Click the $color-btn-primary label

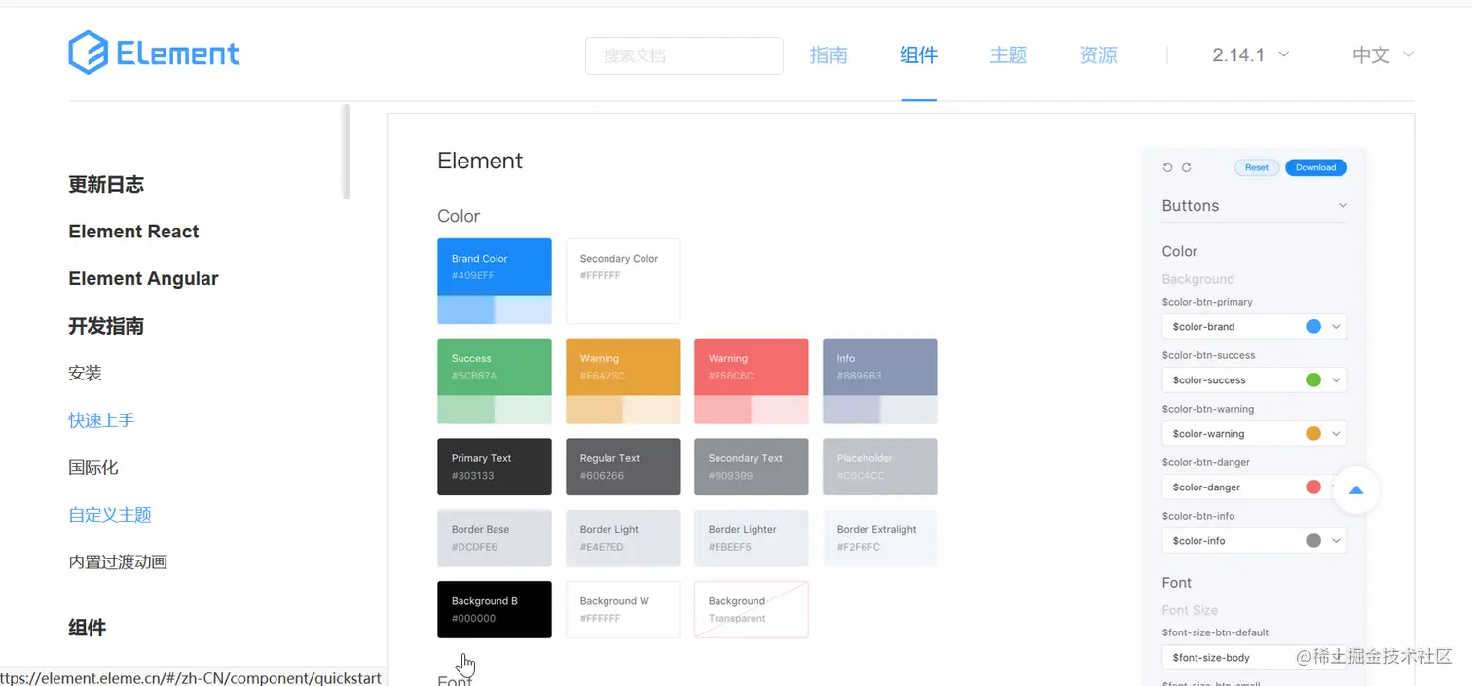(1207, 302)
